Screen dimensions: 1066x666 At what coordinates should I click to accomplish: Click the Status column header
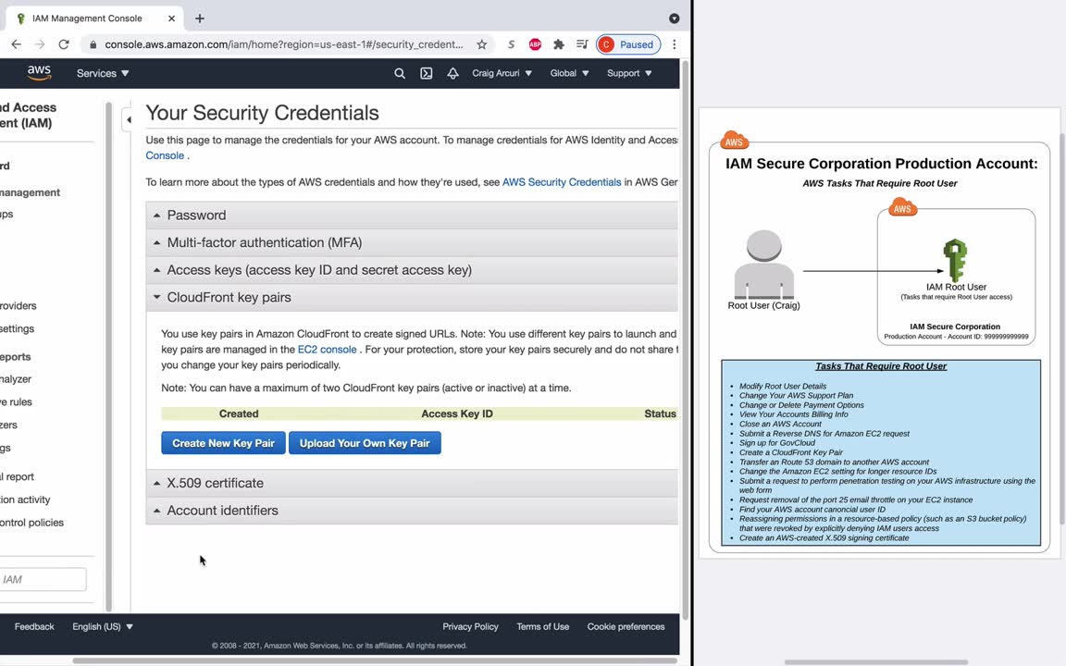pos(660,413)
